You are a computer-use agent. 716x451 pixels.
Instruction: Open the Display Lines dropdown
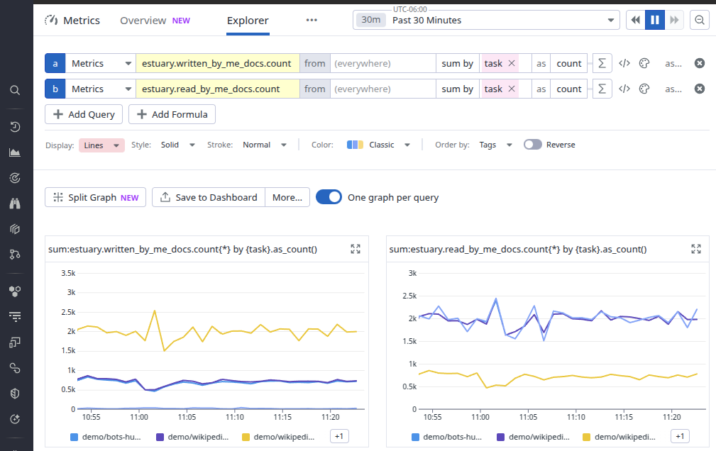101,145
